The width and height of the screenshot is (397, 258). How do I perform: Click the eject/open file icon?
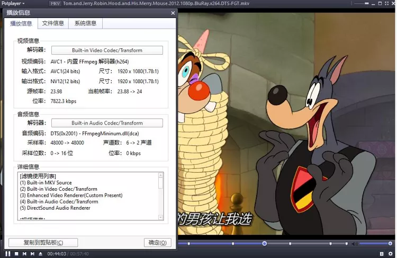click(x=41, y=254)
